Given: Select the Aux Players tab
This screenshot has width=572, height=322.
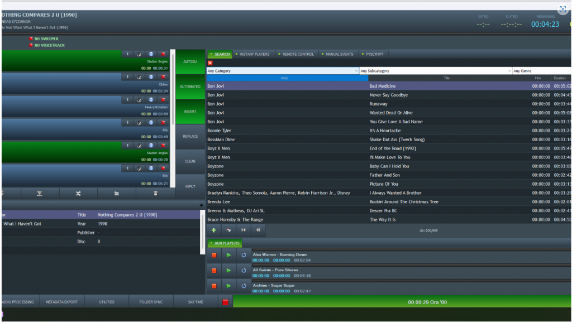Looking at the screenshot, I should tap(225, 243).
